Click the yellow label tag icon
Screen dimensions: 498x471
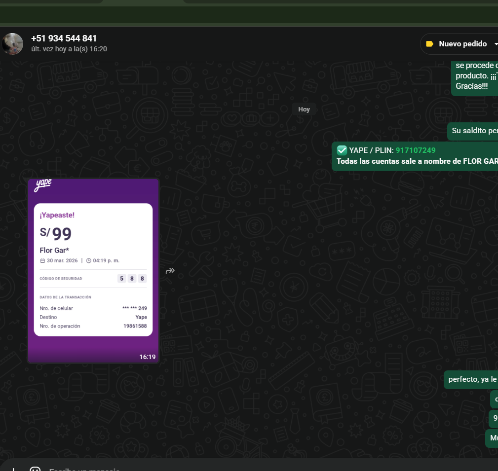tap(429, 44)
